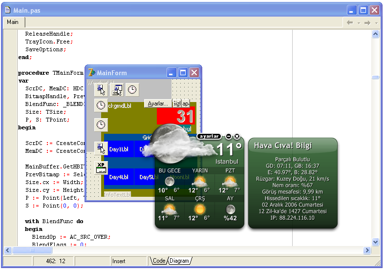Switch to the Main tab in the editor
The height and width of the screenshot is (270, 385).
point(13,22)
